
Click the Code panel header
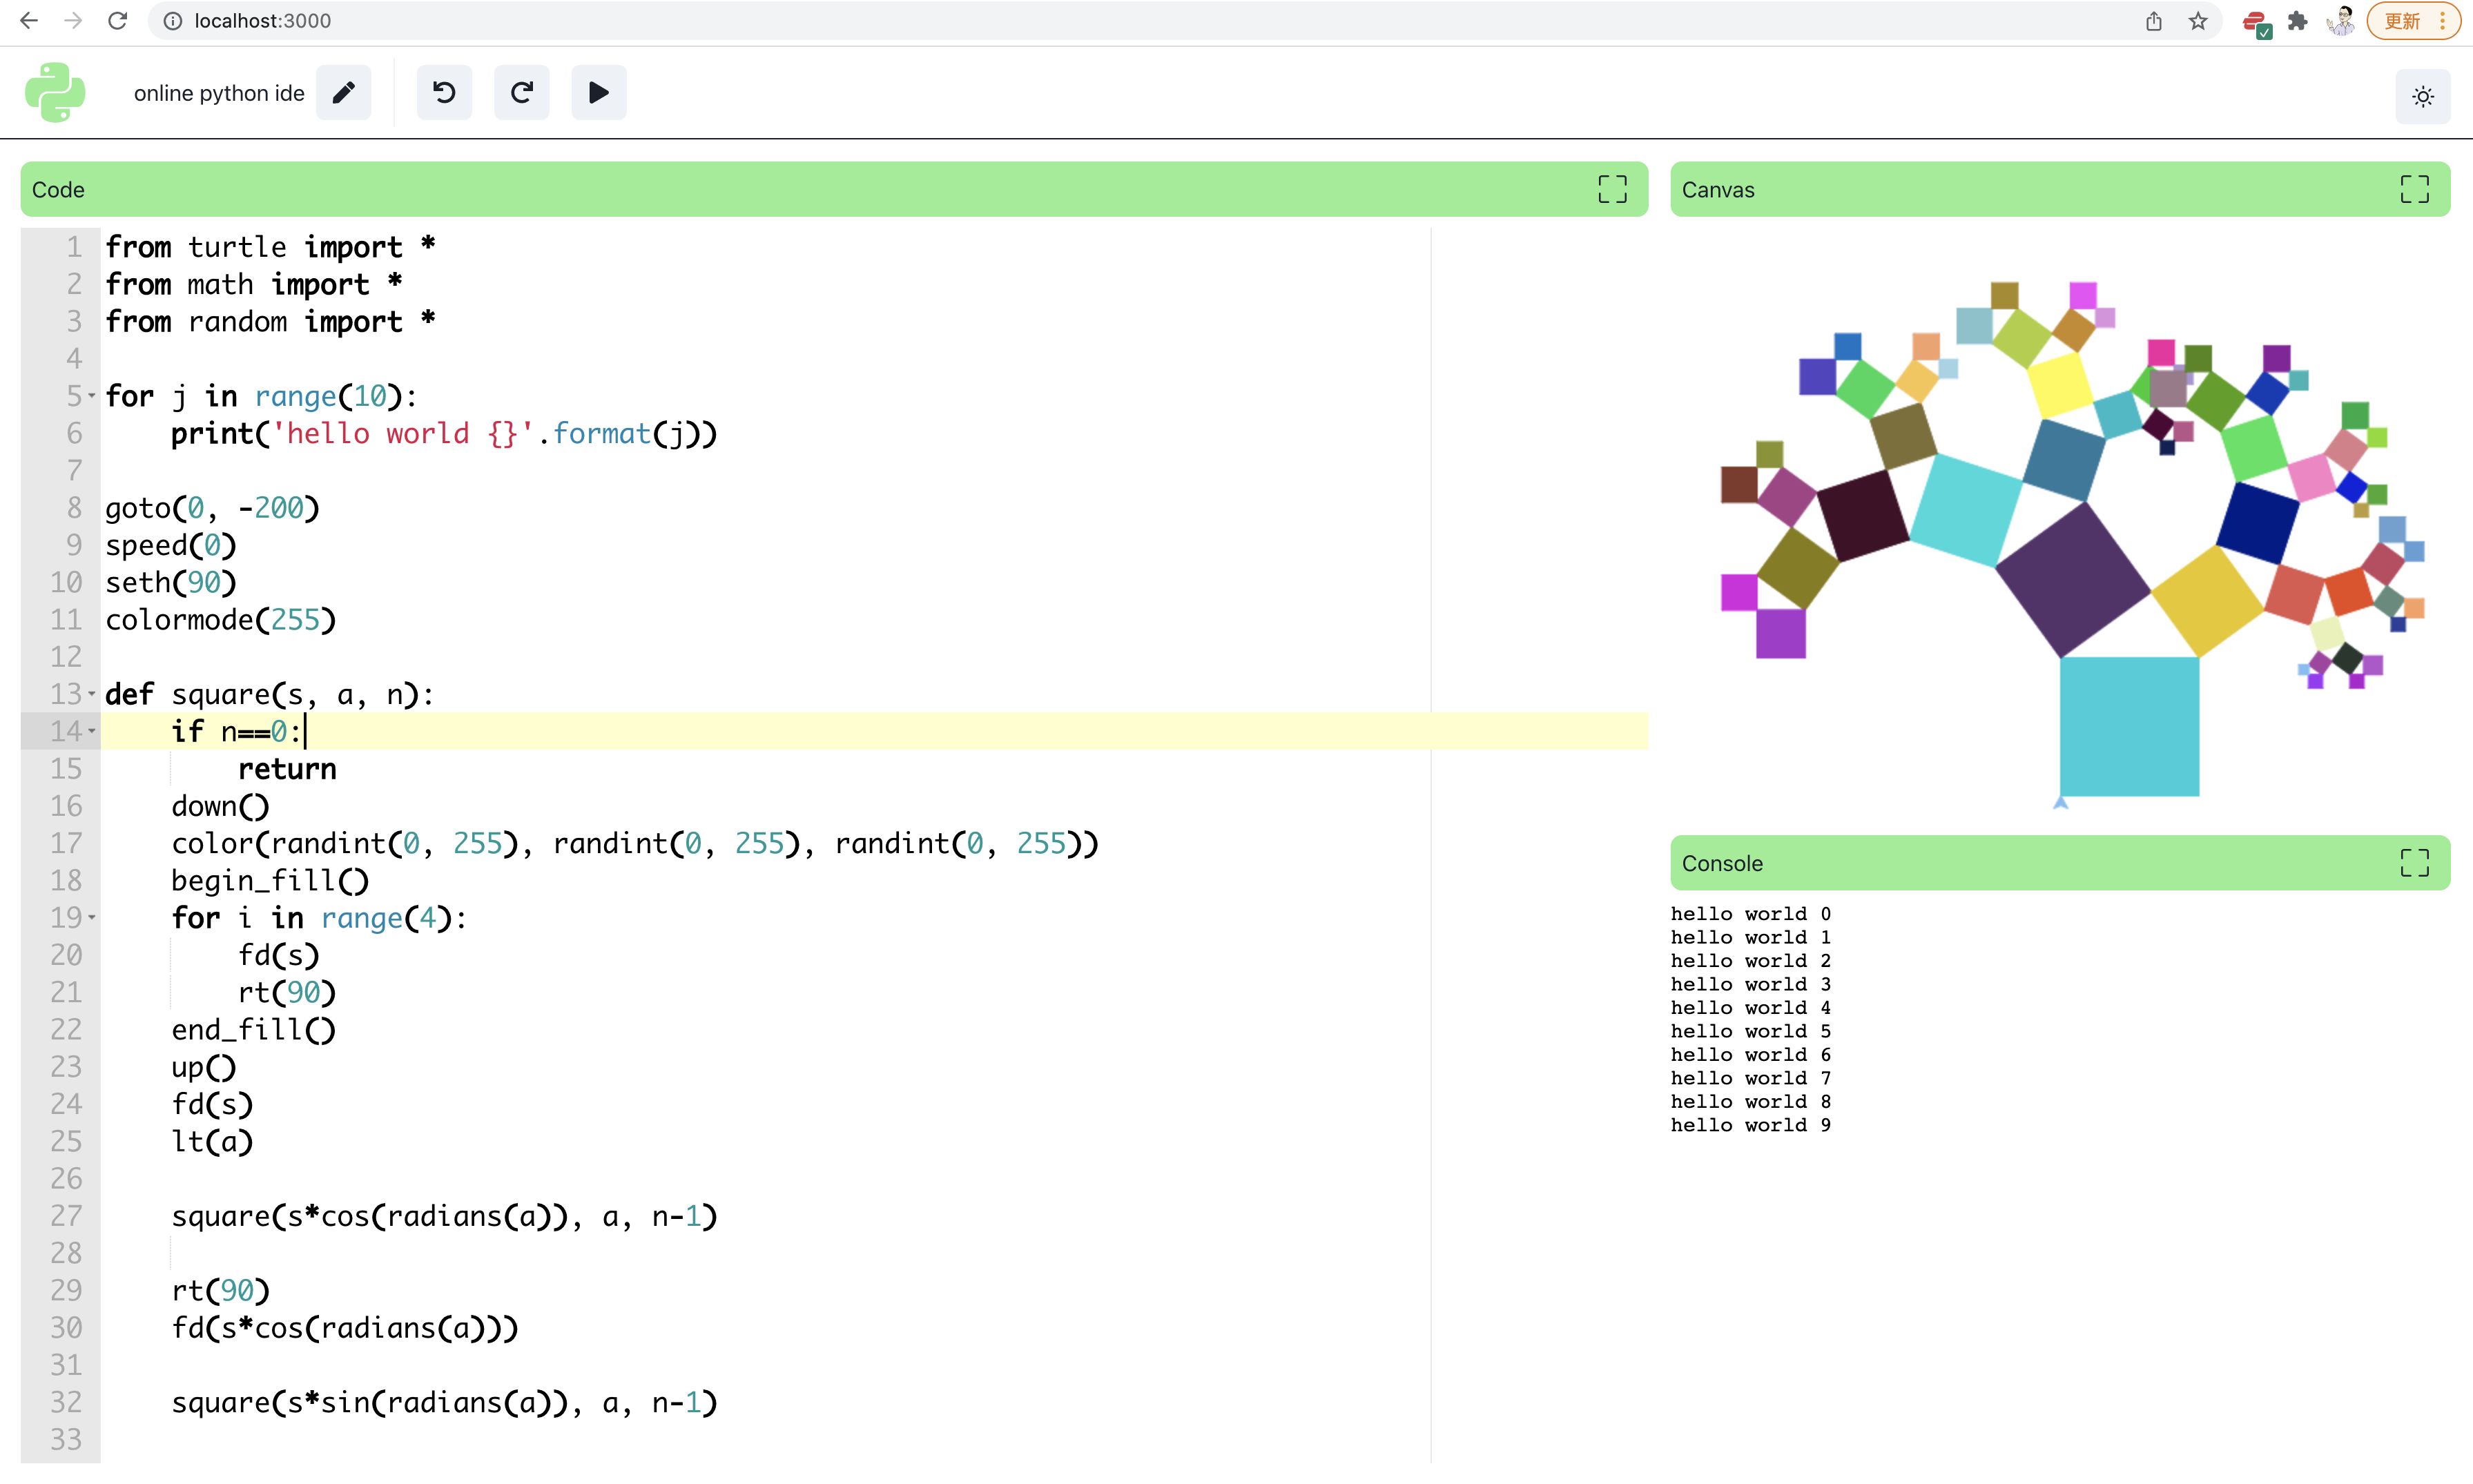point(800,190)
